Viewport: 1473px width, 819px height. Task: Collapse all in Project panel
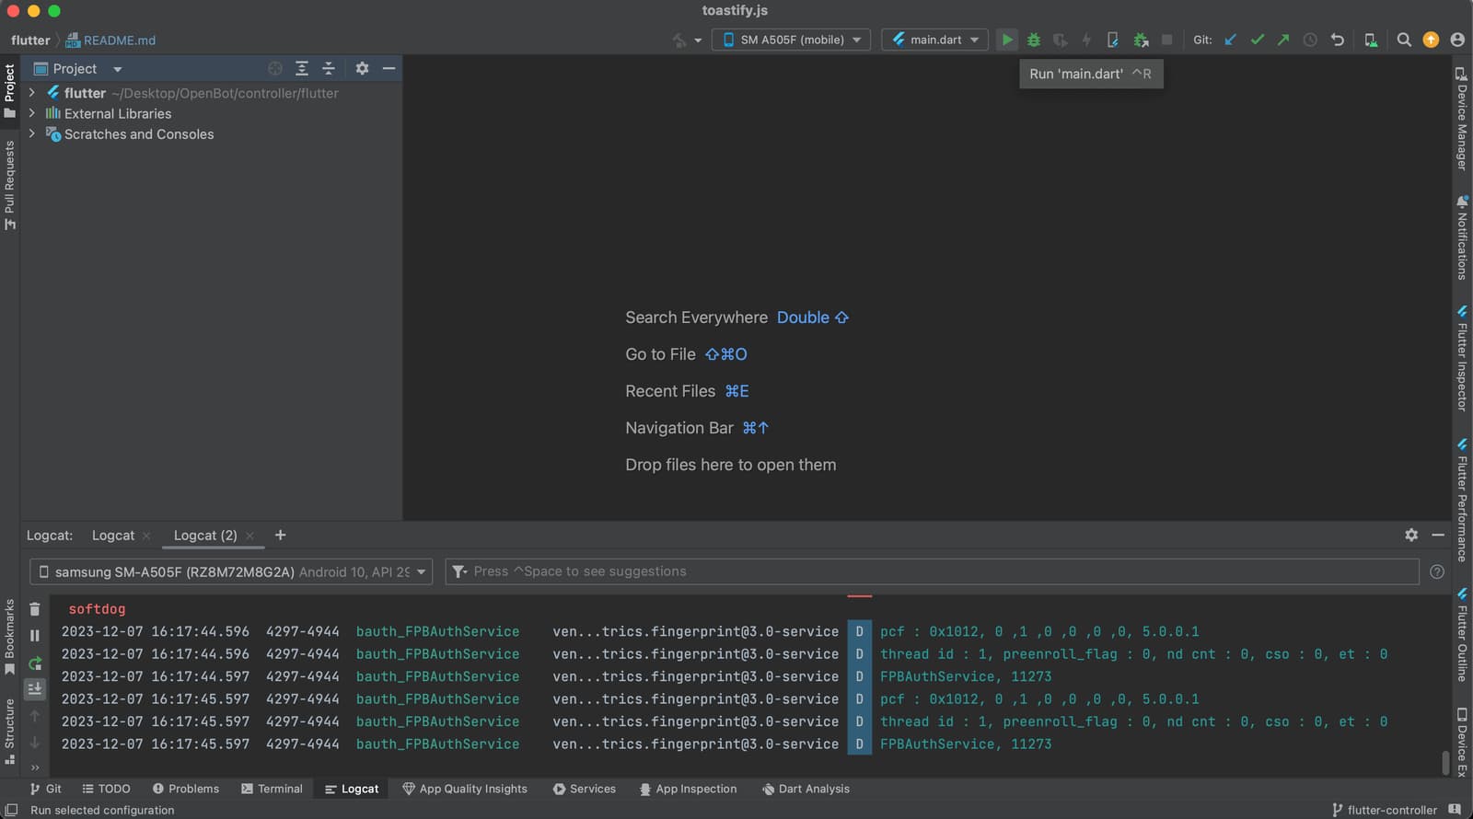click(x=329, y=68)
